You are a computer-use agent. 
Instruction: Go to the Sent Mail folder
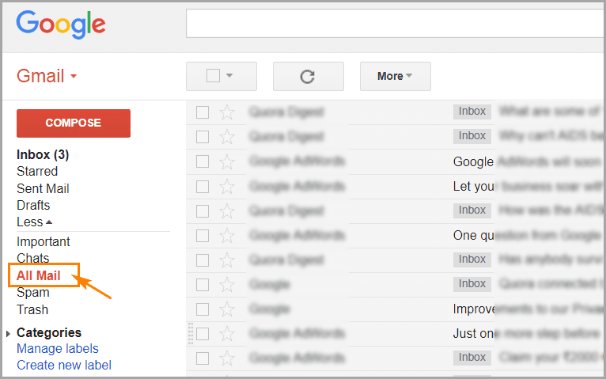click(43, 188)
